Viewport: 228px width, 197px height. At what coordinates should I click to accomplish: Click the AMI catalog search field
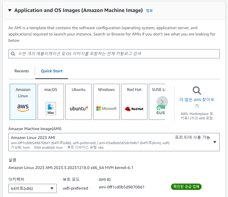[x=114, y=54]
